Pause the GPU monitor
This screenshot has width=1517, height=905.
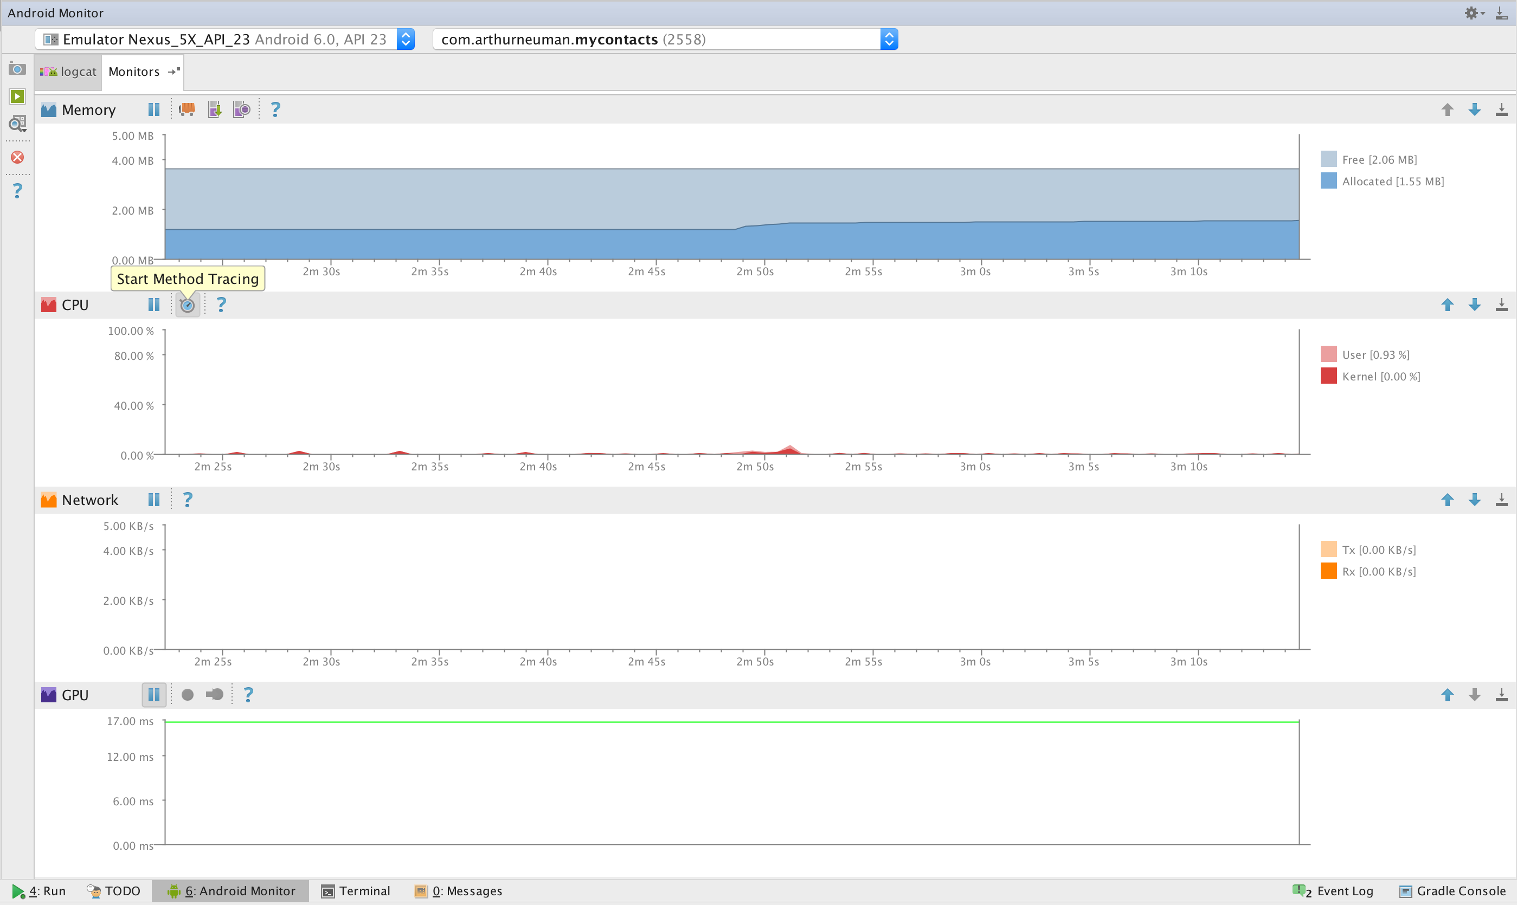point(154,695)
